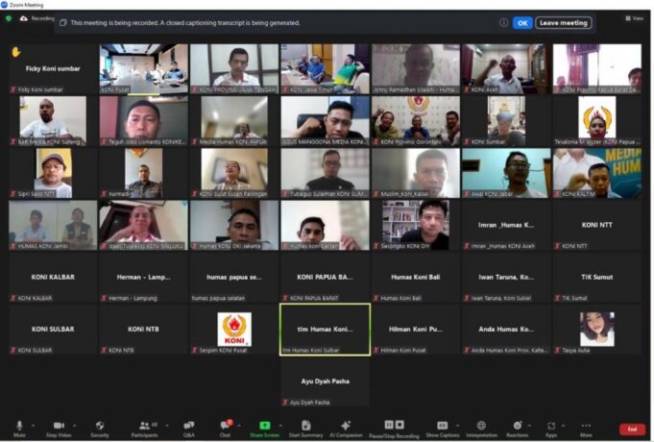Viewport: 654px width, 442px height.
Task: Open the View layout menu
Action: click(635, 18)
